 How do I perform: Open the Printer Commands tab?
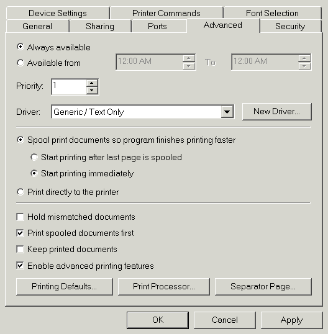pyautogui.click(x=166, y=13)
